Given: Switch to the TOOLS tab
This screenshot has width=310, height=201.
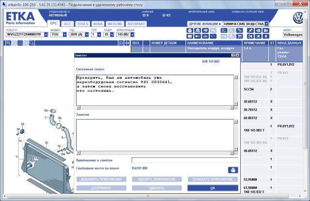Looking at the screenshot, I should pyautogui.click(x=83, y=24).
